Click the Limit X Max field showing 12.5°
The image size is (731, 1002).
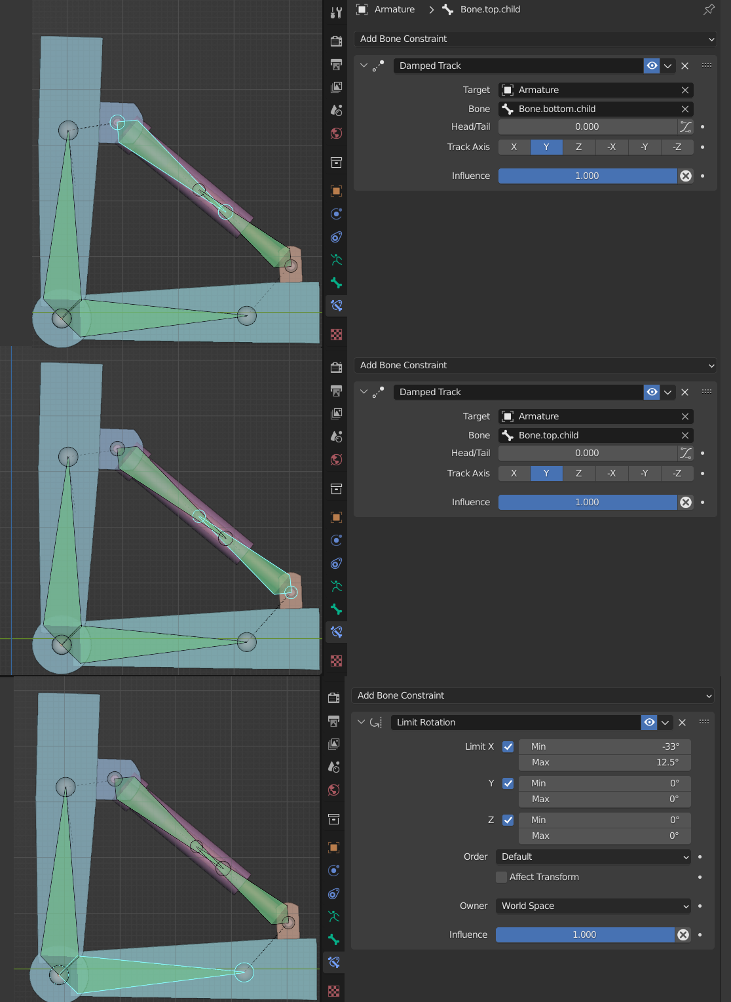click(x=605, y=762)
